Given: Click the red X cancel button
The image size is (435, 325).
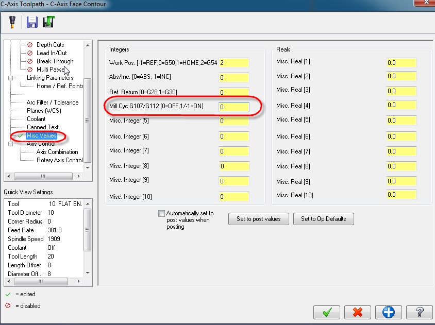Looking at the screenshot, I should tap(358, 312).
